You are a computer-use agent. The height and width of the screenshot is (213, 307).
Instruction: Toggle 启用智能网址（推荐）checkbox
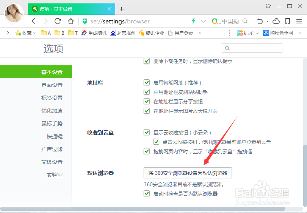point(147,82)
